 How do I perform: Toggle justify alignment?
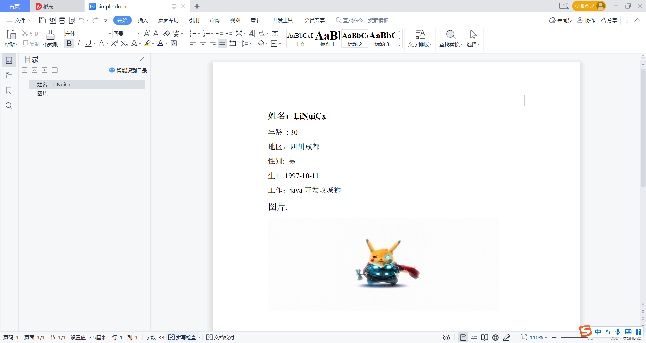222,43
